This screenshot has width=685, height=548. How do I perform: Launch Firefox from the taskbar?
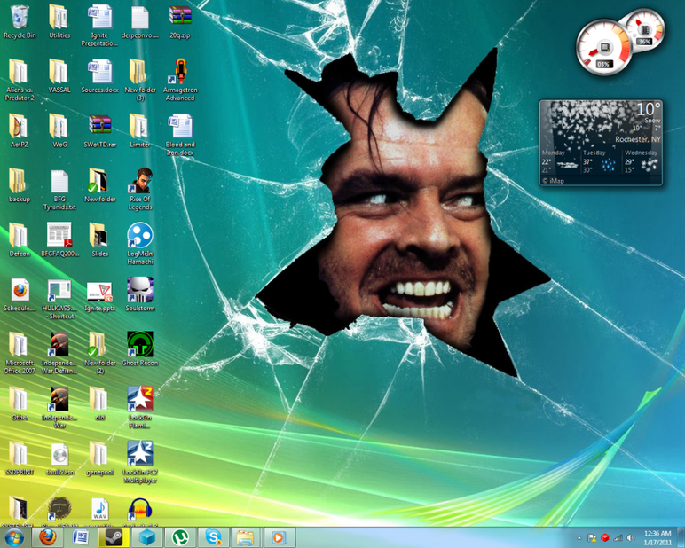48,537
